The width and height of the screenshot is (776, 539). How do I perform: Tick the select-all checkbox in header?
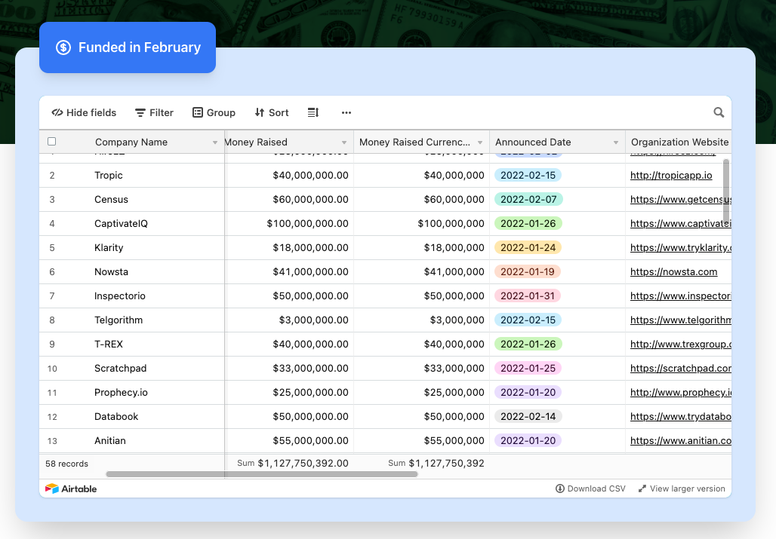pyautogui.click(x=51, y=142)
